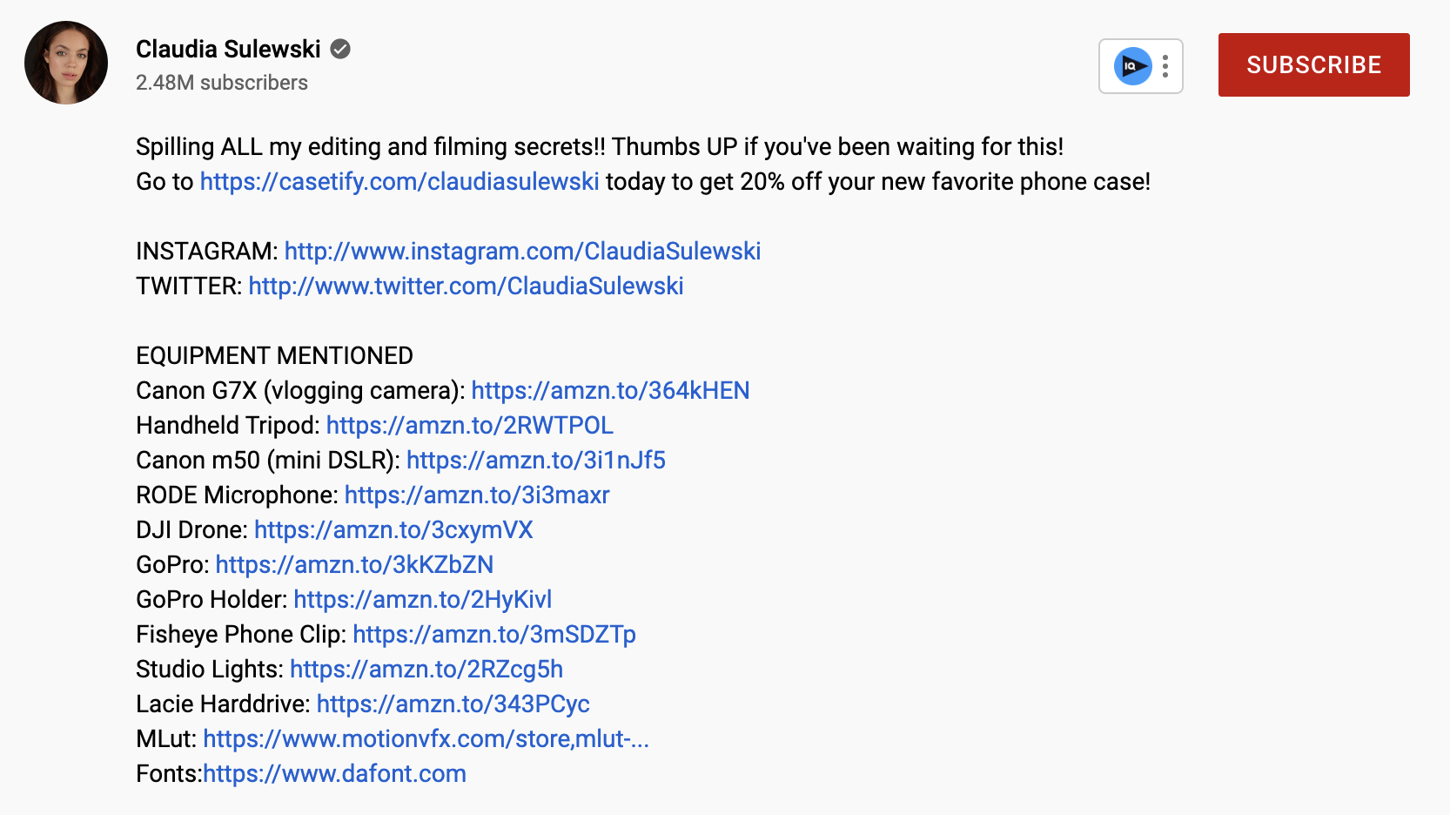Open the casetify.com/claudiasulewski link
1450x815 pixels.
399,181
